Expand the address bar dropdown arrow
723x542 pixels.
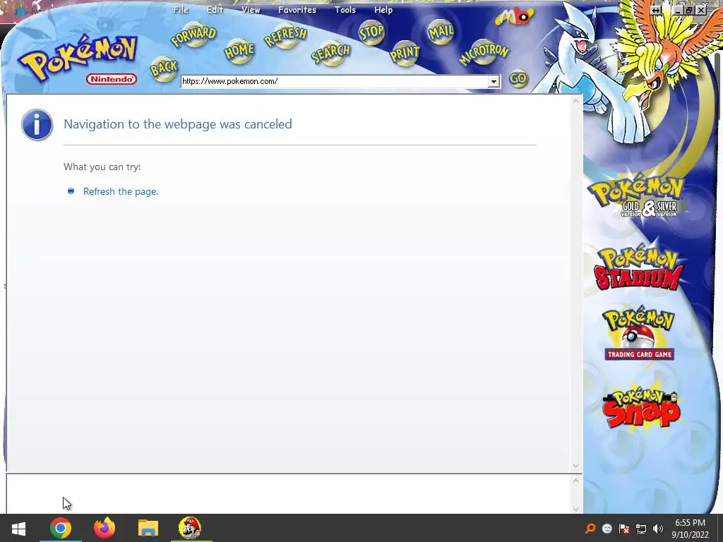[x=494, y=82]
